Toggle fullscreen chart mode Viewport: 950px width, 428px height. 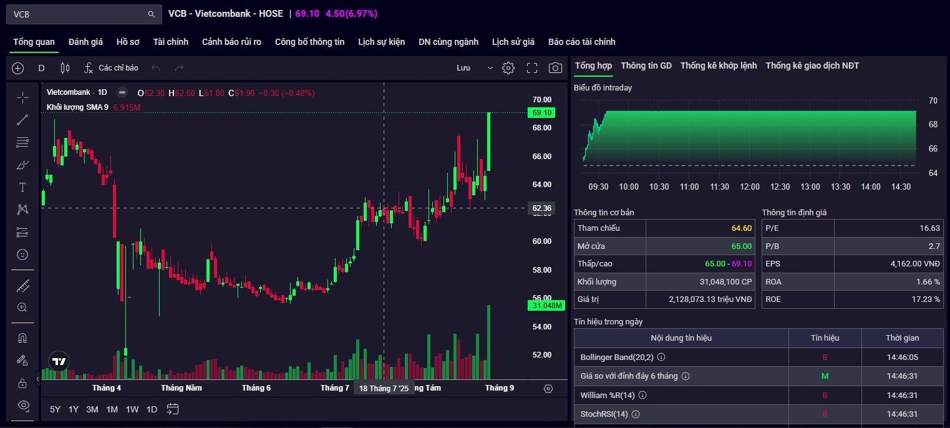coord(532,68)
